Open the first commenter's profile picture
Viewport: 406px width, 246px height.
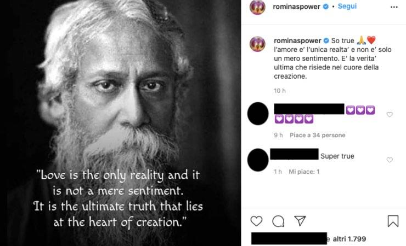pos(258,113)
